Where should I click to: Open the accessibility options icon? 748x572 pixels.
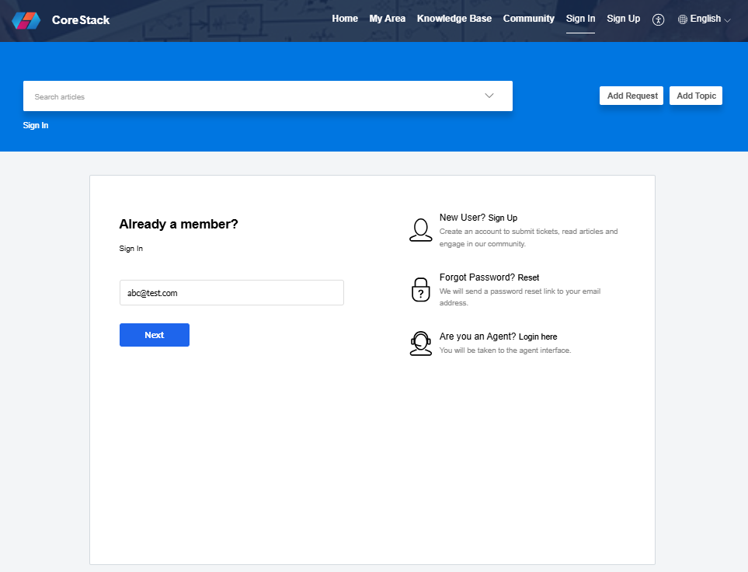659,19
